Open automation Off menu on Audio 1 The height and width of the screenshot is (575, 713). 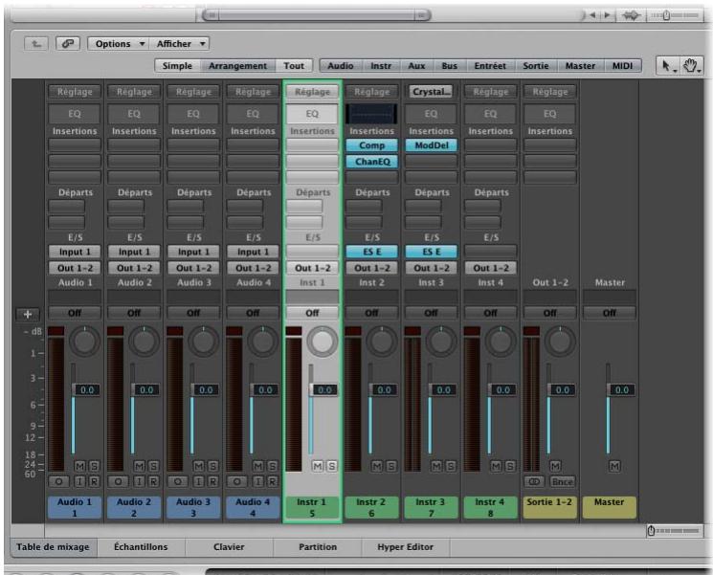pyautogui.click(x=75, y=313)
